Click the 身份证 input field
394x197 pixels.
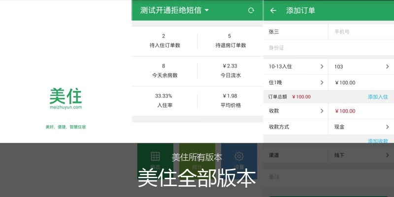coord(328,47)
